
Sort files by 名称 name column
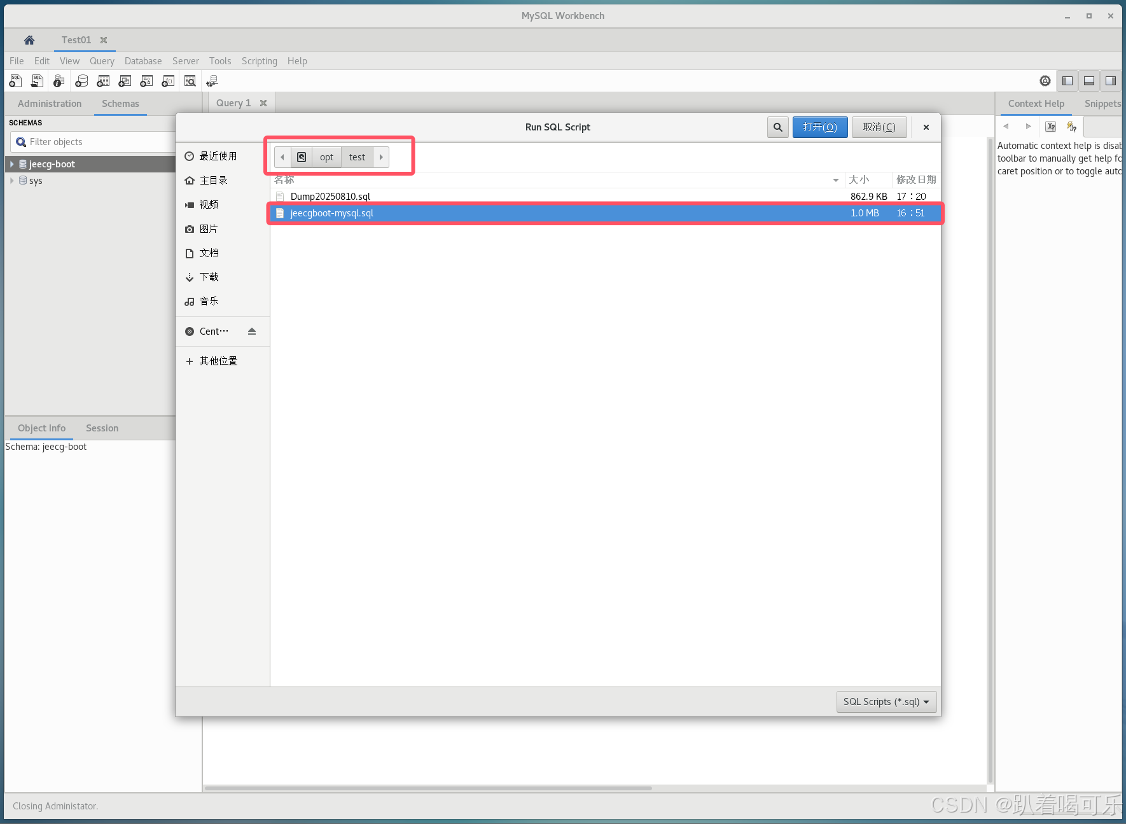557,180
